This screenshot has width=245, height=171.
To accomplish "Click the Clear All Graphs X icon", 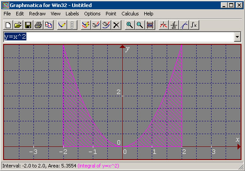I will click(x=116, y=25).
